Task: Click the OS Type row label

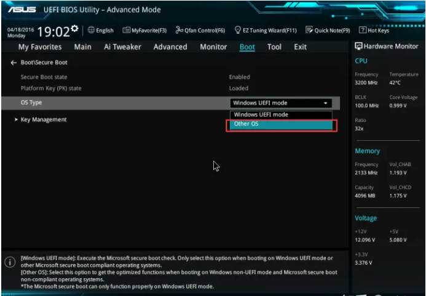Action: (x=31, y=103)
